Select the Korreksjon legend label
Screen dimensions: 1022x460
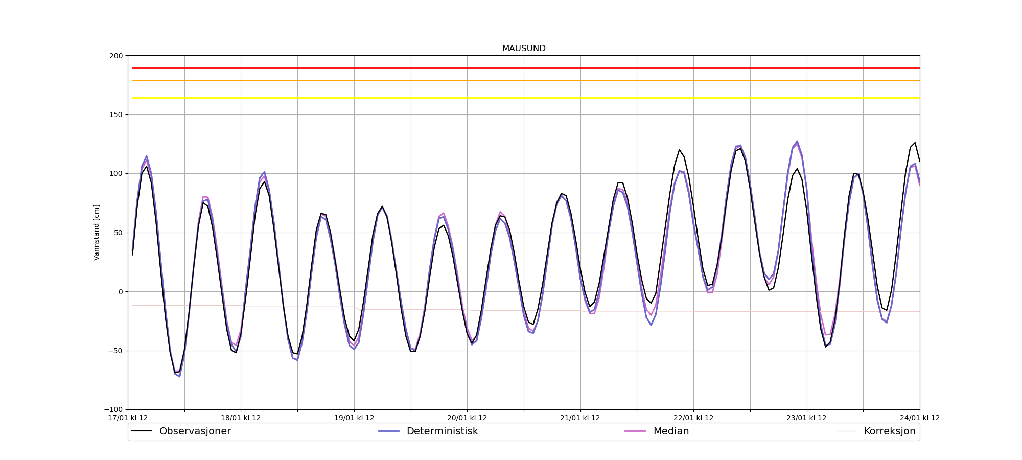[890, 431]
